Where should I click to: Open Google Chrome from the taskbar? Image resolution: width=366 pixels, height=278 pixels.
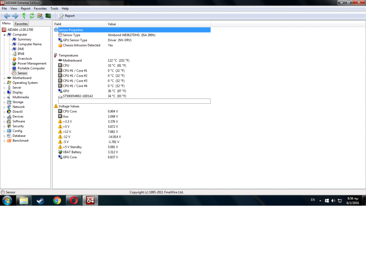(x=57, y=200)
